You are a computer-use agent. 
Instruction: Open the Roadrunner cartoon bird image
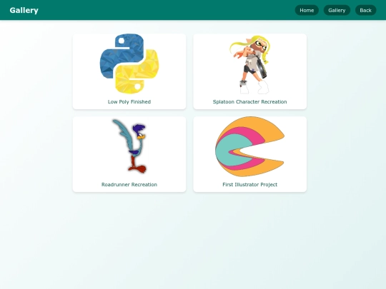pyautogui.click(x=129, y=146)
